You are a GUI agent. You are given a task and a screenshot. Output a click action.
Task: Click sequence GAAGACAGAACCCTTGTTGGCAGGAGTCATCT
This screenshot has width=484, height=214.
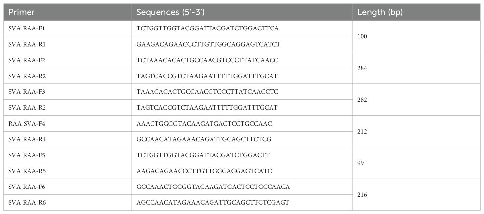tap(208, 44)
